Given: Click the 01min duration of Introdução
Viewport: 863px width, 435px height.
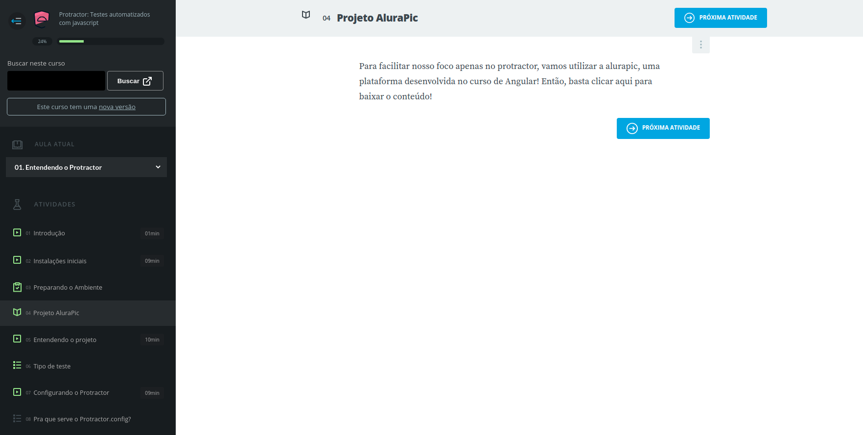Looking at the screenshot, I should point(152,234).
